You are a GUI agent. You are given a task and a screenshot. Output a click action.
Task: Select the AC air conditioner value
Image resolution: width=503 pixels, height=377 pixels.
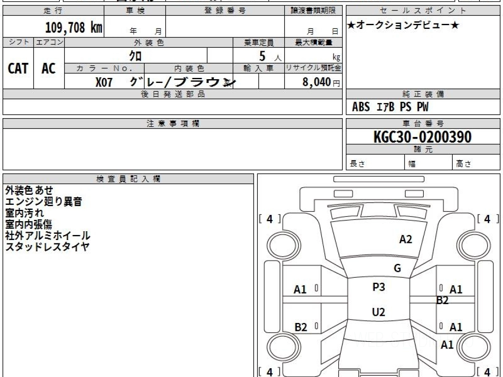[x=49, y=68]
